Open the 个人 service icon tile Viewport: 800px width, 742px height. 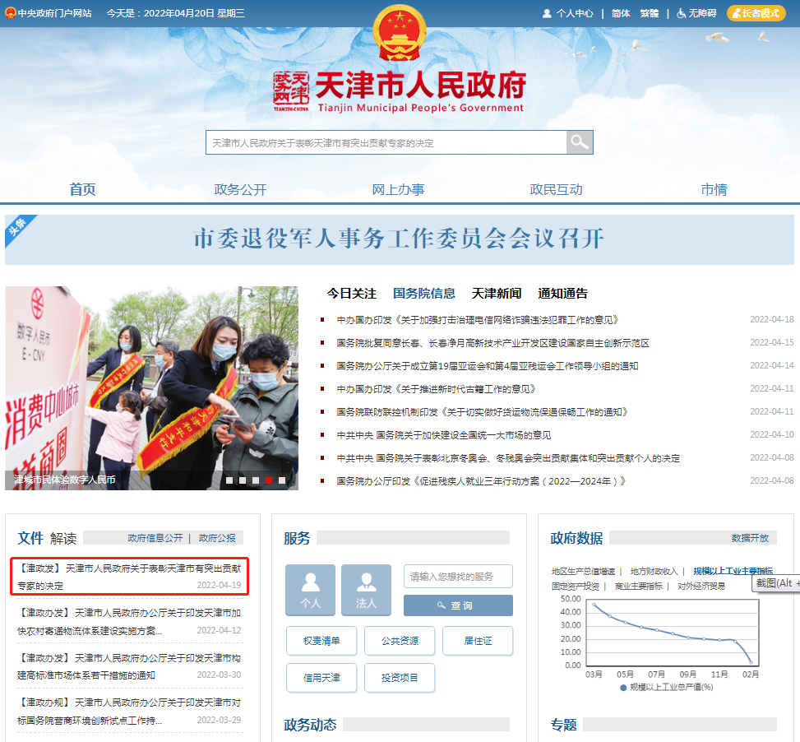tap(310, 590)
